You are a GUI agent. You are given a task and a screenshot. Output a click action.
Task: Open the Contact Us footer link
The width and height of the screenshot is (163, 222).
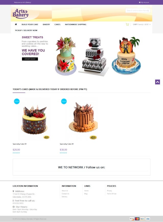click(x=65, y=194)
